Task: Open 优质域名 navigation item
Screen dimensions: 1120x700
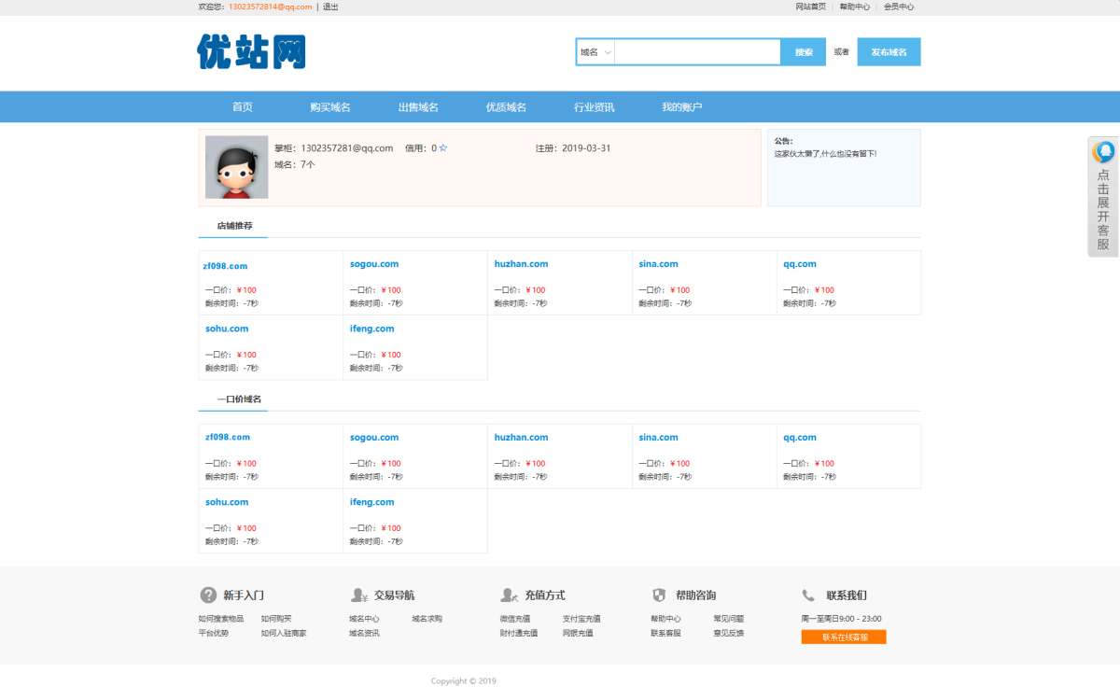Action: [506, 107]
